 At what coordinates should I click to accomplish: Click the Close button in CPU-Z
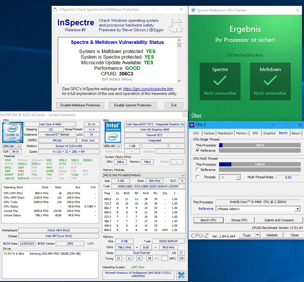295,235
